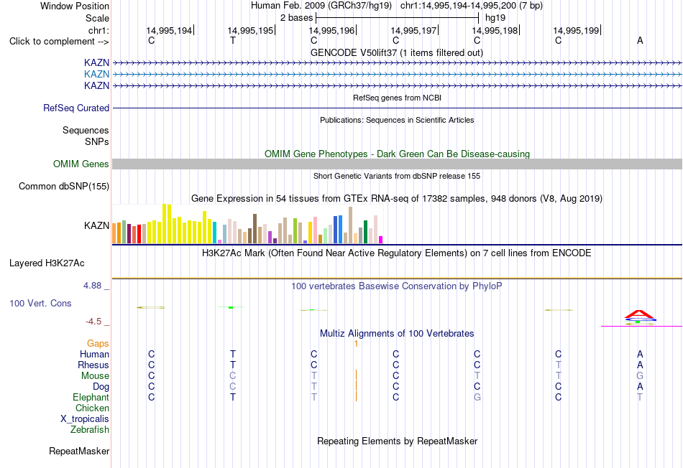Open the RefSeq Curated track label
Screen dimensions: 683x468
tap(76, 108)
